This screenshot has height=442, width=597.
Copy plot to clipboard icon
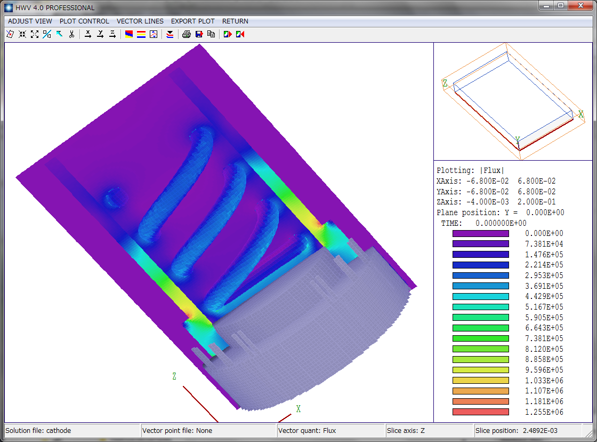(x=211, y=34)
